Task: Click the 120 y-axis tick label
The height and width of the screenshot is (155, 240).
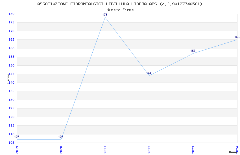Action: click(12, 117)
